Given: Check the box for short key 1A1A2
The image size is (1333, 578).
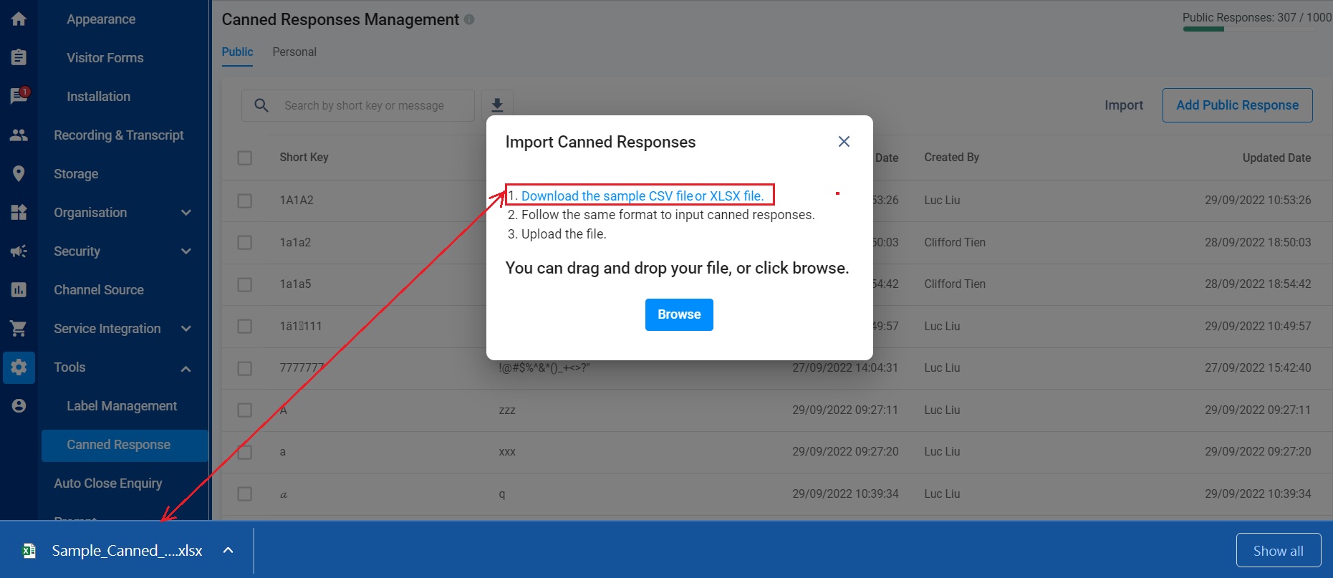Looking at the screenshot, I should coord(245,201).
